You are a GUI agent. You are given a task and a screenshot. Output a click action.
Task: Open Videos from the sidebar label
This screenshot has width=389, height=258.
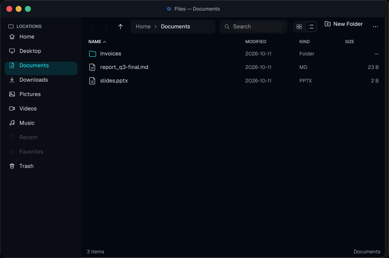(28, 109)
